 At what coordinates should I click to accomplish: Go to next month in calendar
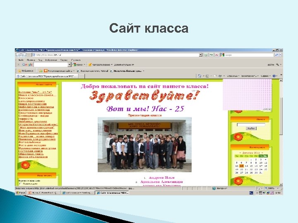262,153
